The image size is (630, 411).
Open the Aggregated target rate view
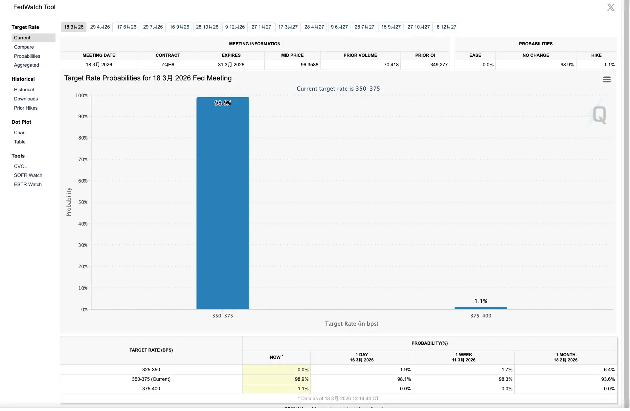point(26,65)
